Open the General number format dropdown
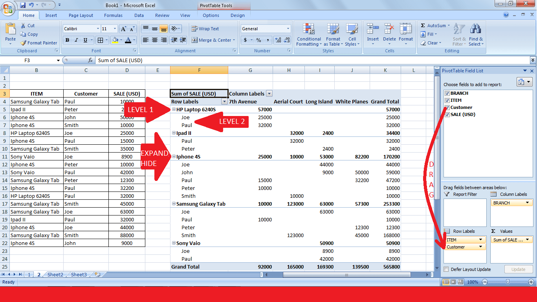Screen dimensions: 537x302 click(288, 29)
